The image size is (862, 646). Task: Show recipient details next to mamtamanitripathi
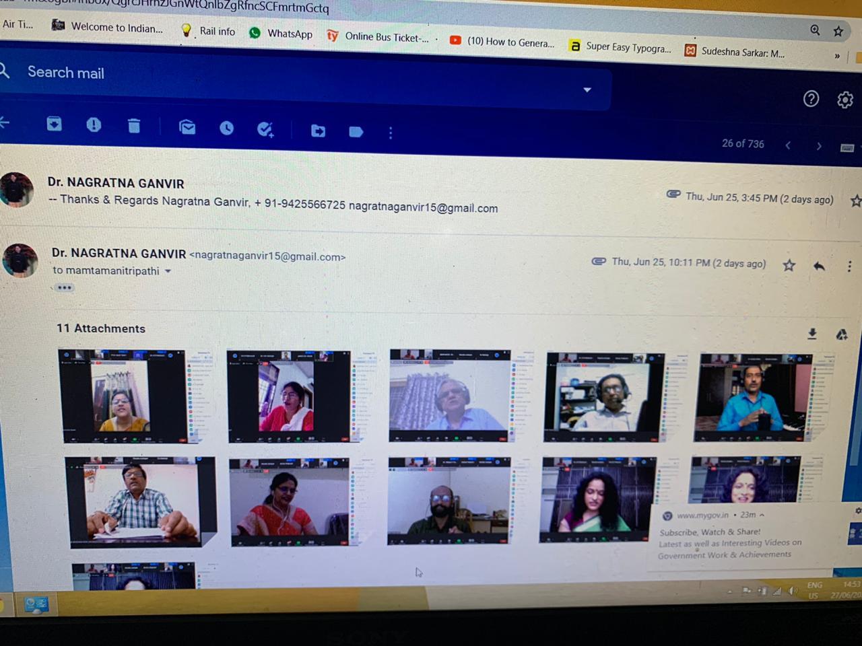(x=168, y=271)
